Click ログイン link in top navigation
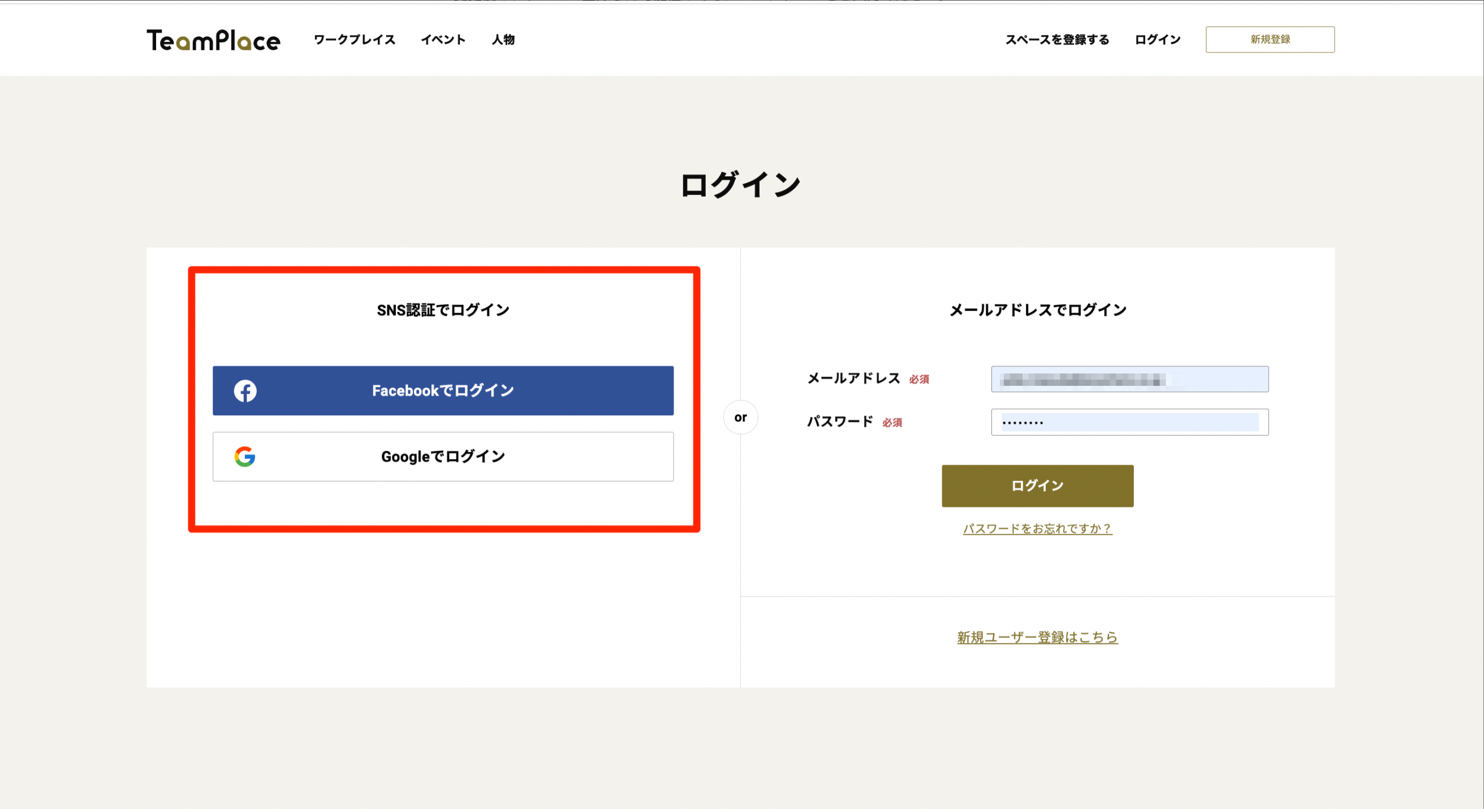Image resolution: width=1484 pixels, height=809 pixels. [x=1157, y=40]
